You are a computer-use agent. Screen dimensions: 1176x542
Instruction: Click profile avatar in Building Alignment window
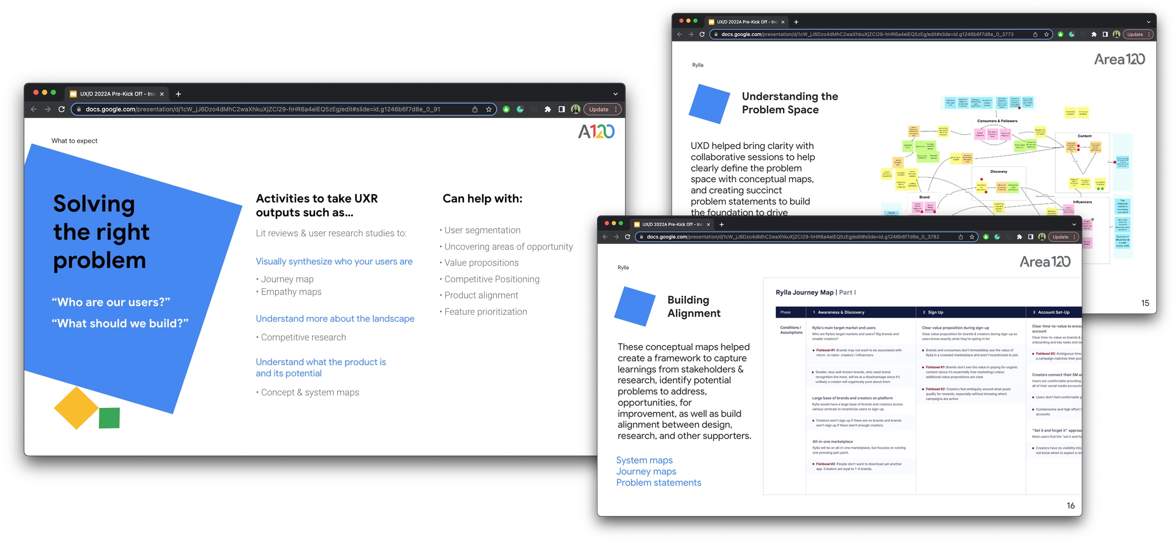pos(1042,237)
